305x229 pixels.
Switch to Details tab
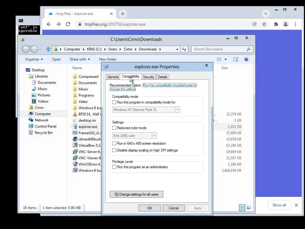pyautogui.click(x=162, y=77)
